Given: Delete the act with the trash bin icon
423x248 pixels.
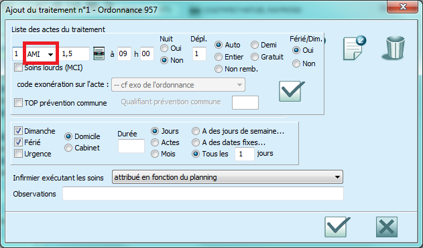Looking at the screenshot, I should click(x=394, y=47).
